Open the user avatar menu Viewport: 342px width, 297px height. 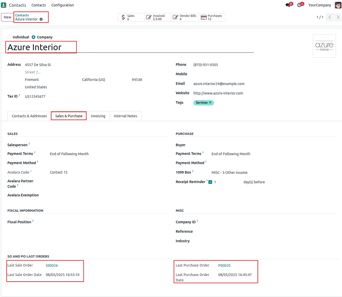pos(338,5)
